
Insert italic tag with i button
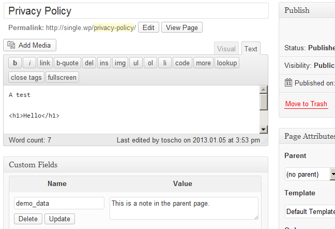pos(29,63)
